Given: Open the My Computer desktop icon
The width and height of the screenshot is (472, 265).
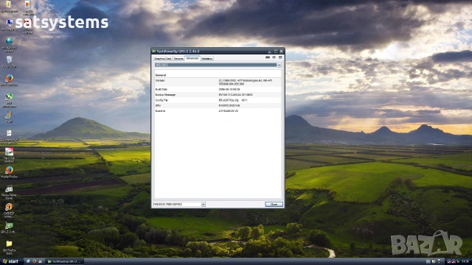Looking at the screenshot, I should coord(9,25).
